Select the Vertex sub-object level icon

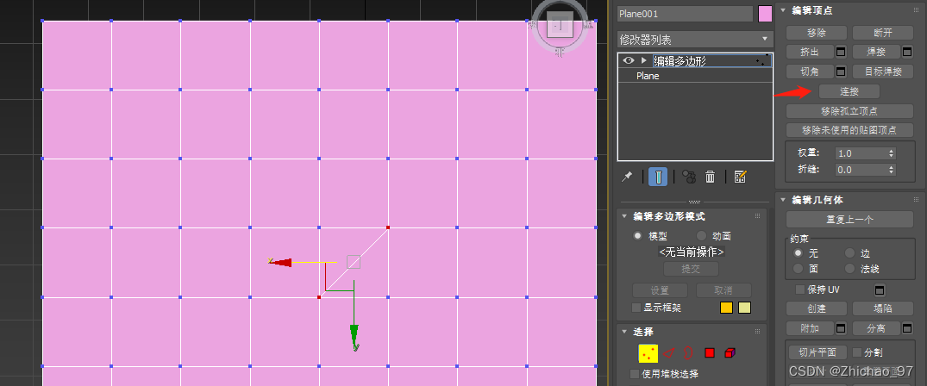tap(648, 353)
